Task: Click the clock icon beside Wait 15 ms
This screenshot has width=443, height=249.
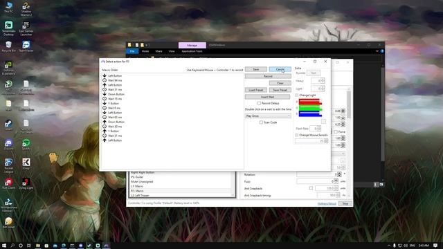Action: click(105, 99)
